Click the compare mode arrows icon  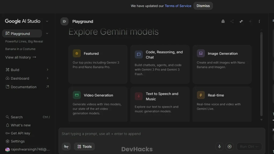pos(241,21)
